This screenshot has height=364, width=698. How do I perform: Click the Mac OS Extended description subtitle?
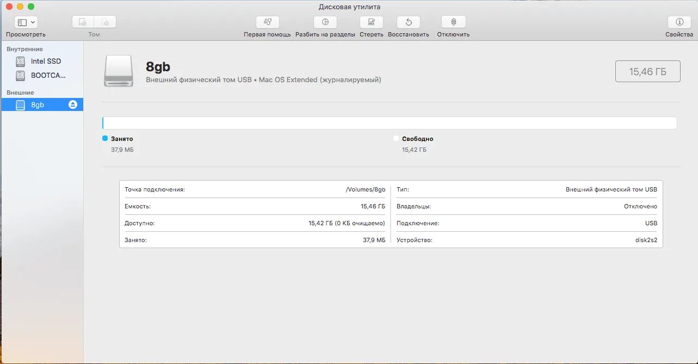click(x=263, y=80)
